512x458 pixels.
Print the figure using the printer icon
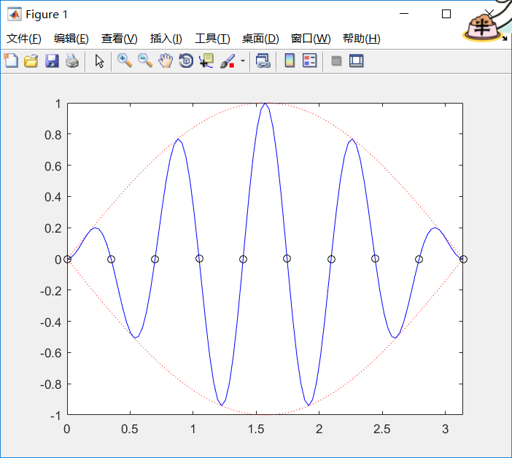tap(72, 61)
